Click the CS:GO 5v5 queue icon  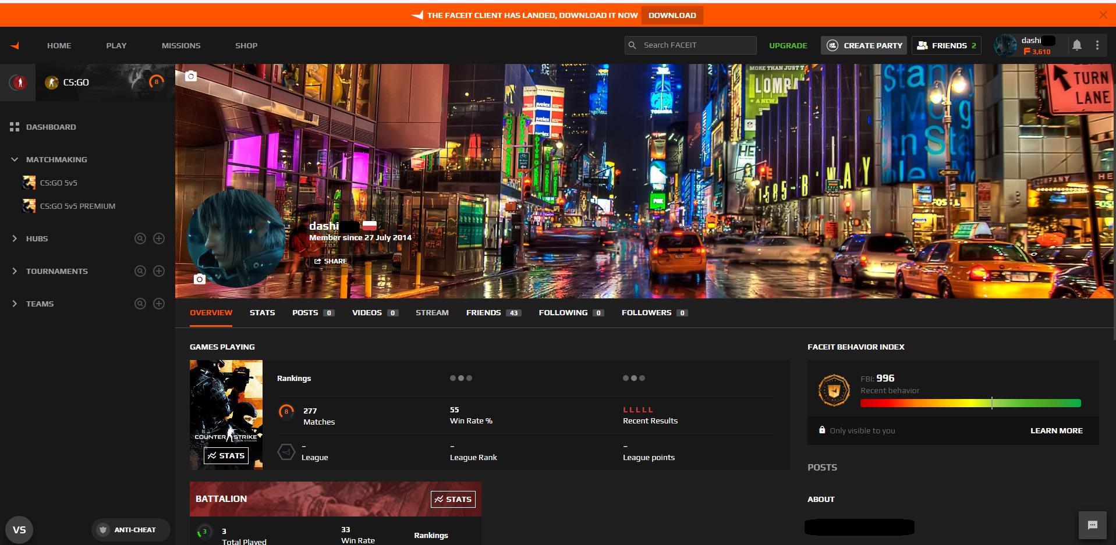click(x=29, y=183)
